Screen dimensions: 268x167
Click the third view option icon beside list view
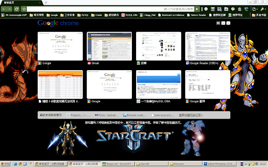(x=228, y=23)
